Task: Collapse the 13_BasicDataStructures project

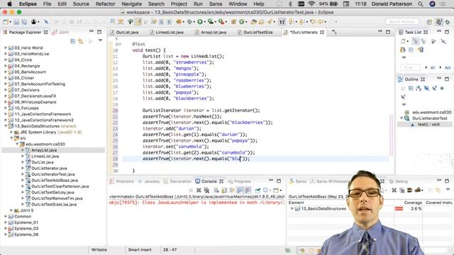Action: 6,126
